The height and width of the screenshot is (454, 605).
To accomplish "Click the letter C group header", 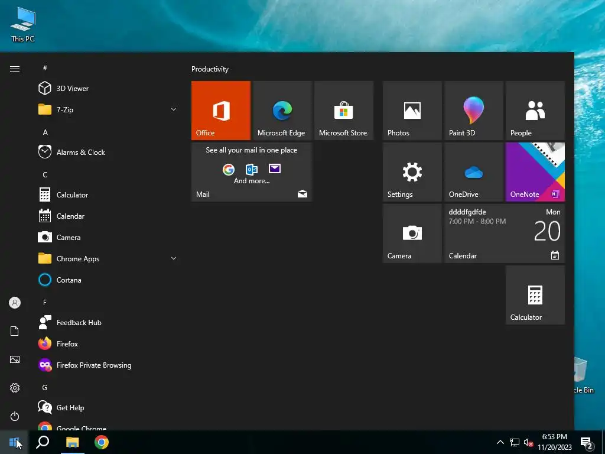I will pos(45,174).
